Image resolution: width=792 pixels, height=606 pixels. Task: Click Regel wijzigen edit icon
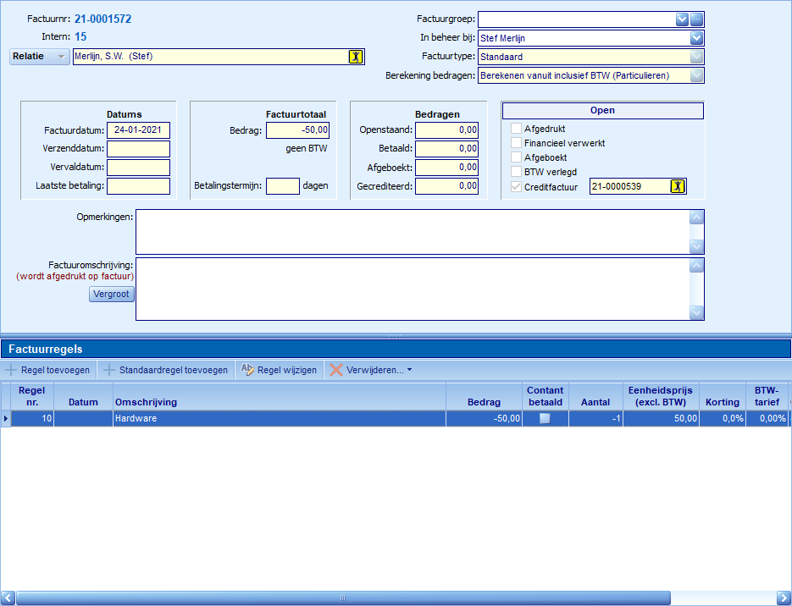[247, 370]
